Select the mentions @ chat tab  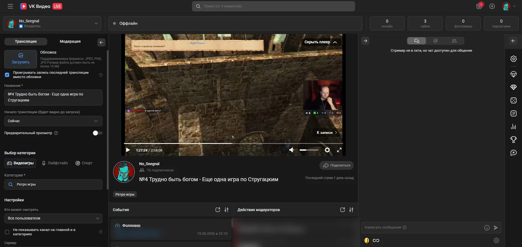click(x=435, y=41)
